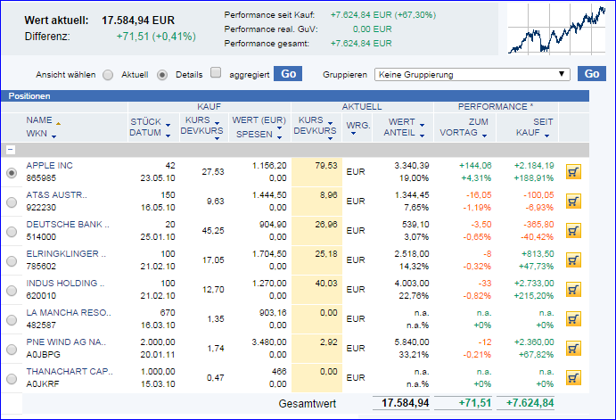The image size is (616, 420).
Task: Select the Aktuell view radio button
Action: 108,75
